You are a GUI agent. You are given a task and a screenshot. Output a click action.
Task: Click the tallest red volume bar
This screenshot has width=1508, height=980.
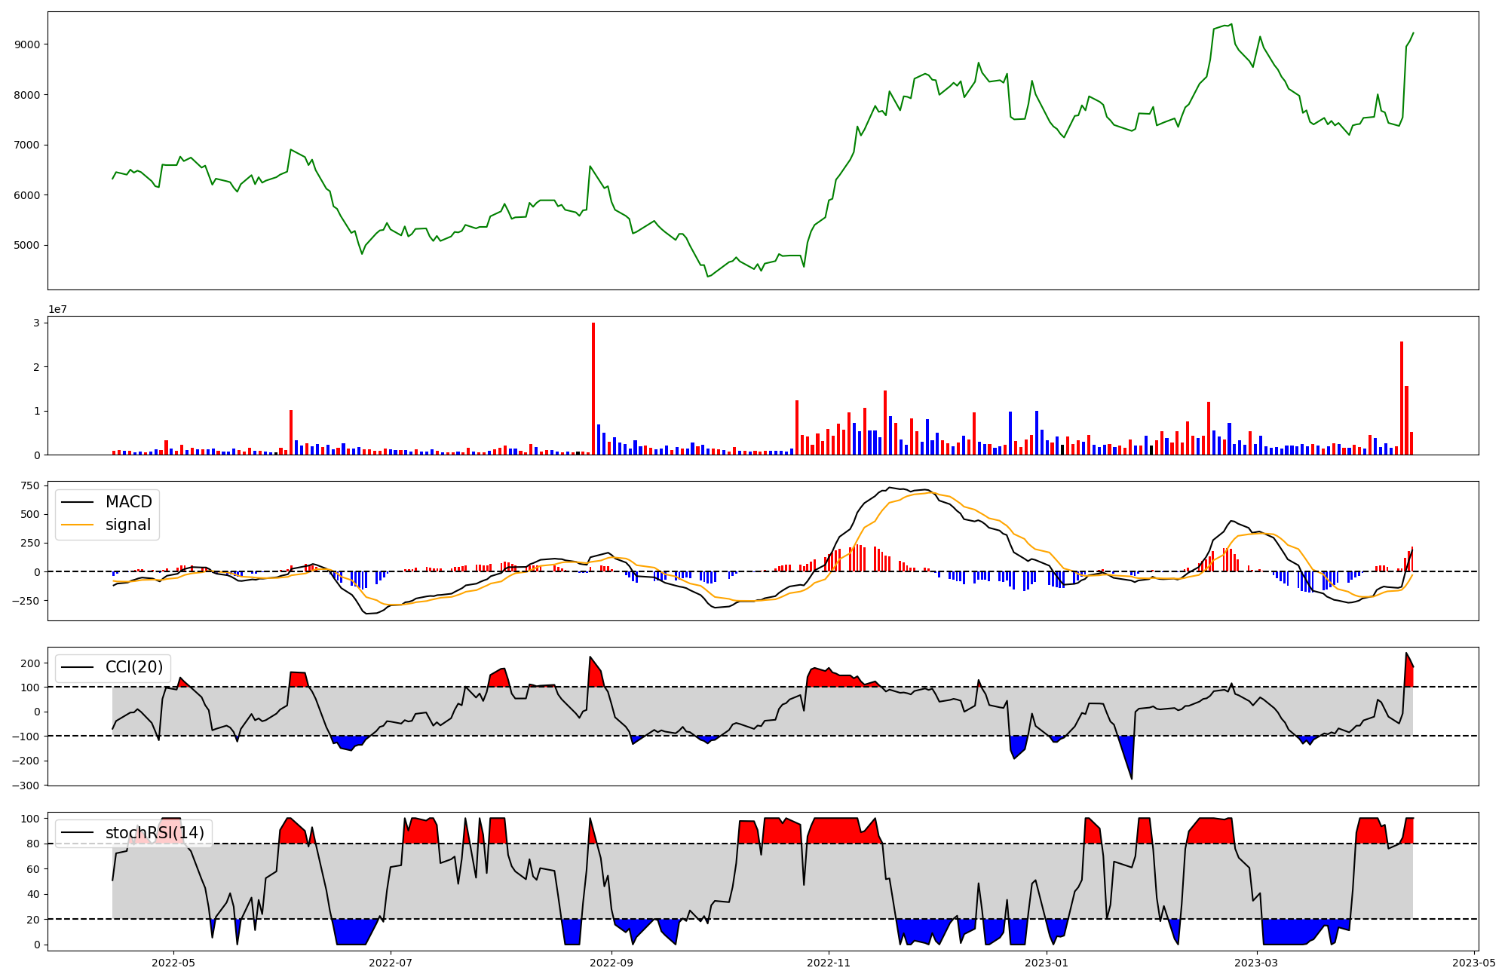coord(593,389)
